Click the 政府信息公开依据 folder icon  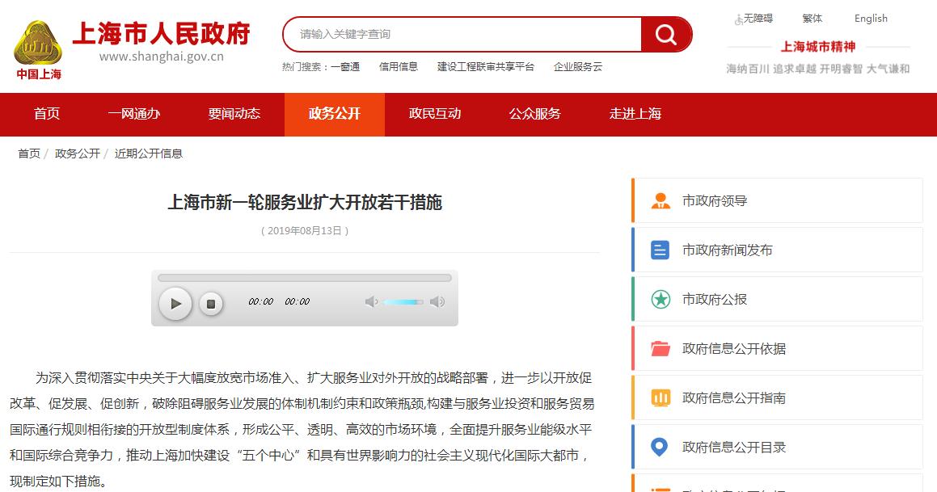[x=661, y=349]
